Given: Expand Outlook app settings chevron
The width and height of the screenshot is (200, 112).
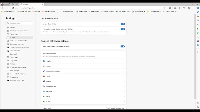Looking at the screenshot, I should tap(124, 91).
